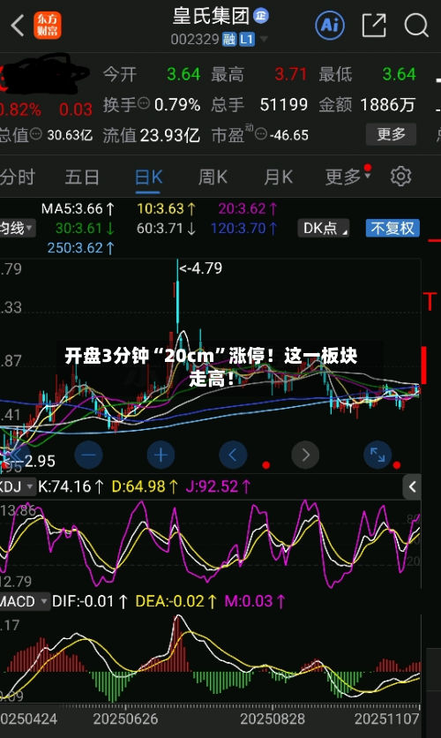Zoom in the chart with plus button
Image resolution: width=441 pixels, height=738 pixels.
click(x=161, y=455)
